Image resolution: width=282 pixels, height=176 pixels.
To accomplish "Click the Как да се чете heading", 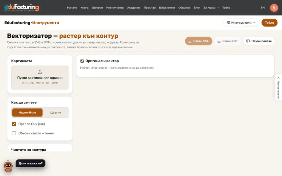I will pos(24,102).
